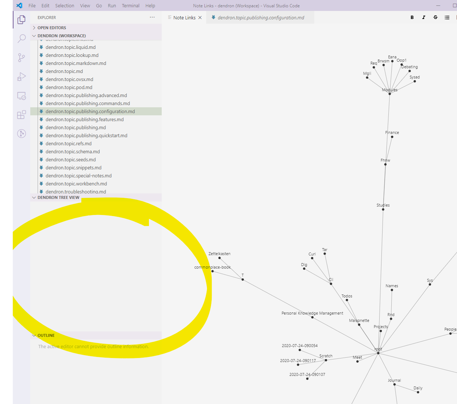Toggle bold markdown formatting
The height and width of the screenshot is (404, 457).
pos(412,17)
